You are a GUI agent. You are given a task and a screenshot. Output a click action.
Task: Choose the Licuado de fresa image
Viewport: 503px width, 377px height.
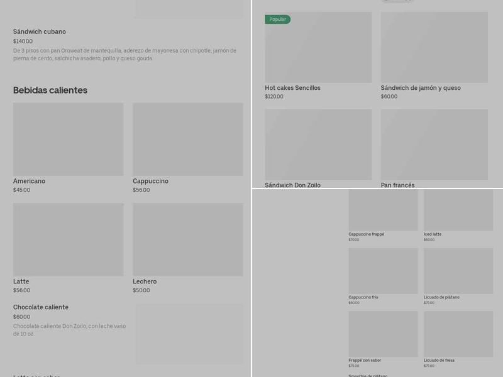coord(458,334)
